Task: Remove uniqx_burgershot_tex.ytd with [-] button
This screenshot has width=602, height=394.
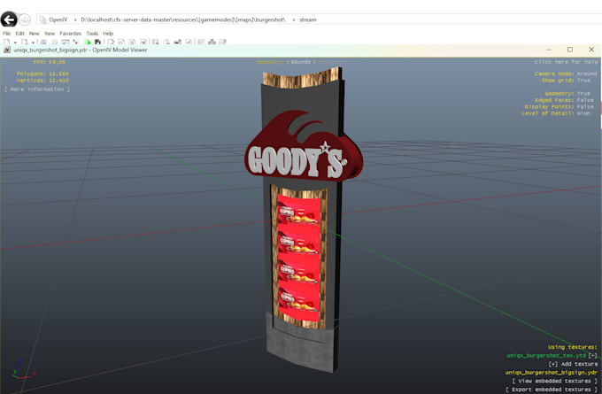Action: [593, 356]
